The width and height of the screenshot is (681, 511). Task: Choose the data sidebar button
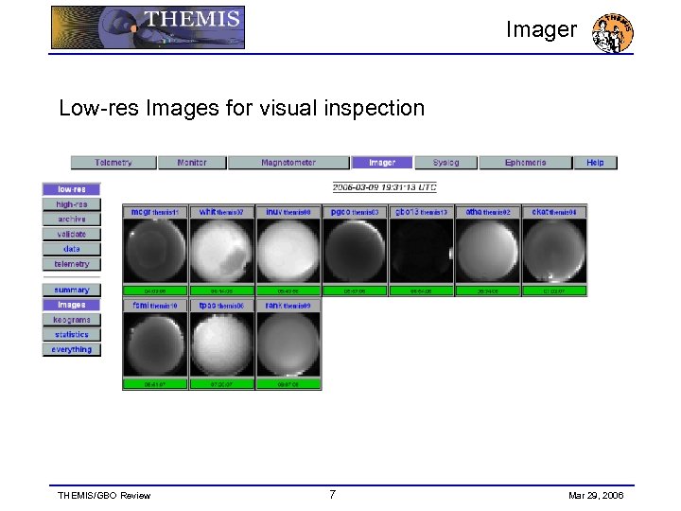click(72, 249)
